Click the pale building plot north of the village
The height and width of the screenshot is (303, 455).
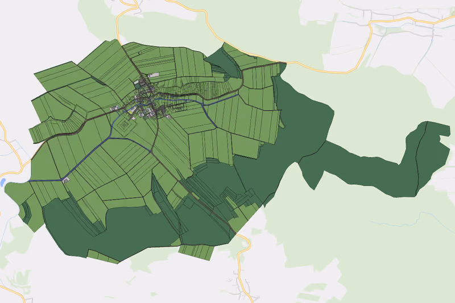tap(154, 75)
